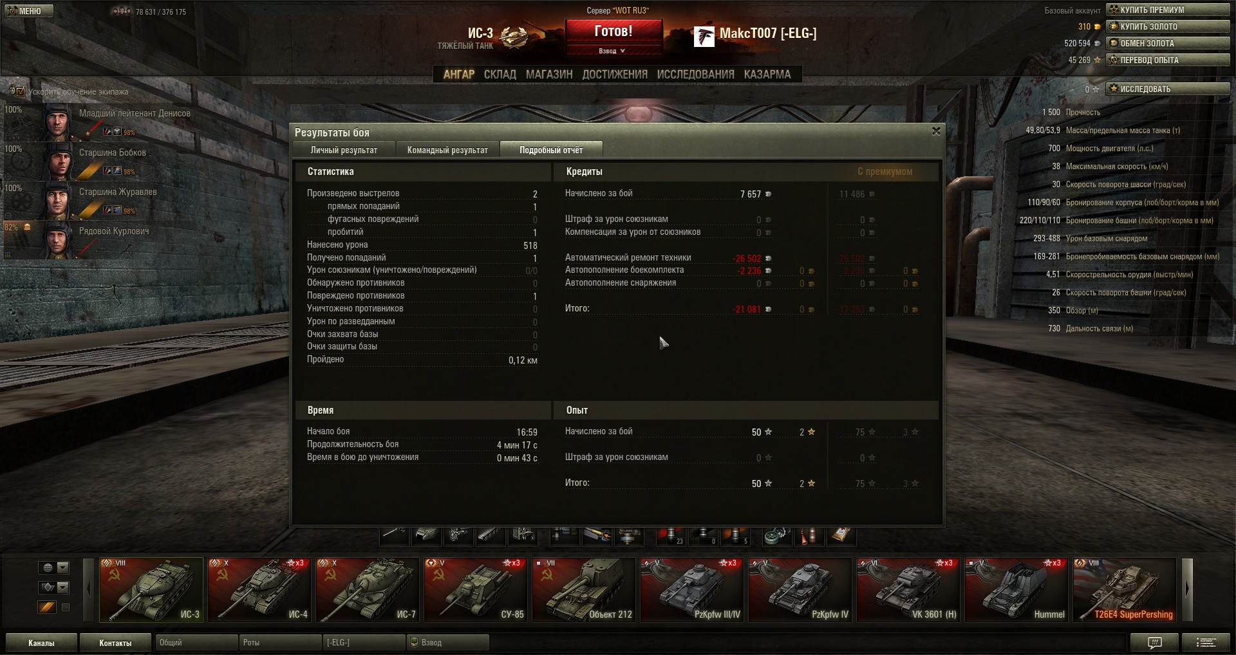
Task: Open the ИССЛЕДОВАНИЯ menu tab
Action: click(x=695, y=75)
